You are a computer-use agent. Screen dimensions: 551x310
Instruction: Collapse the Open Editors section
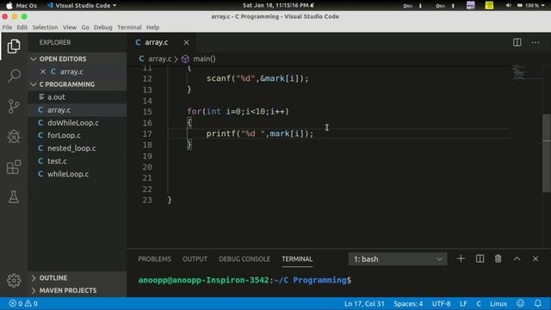coord(77,59)
